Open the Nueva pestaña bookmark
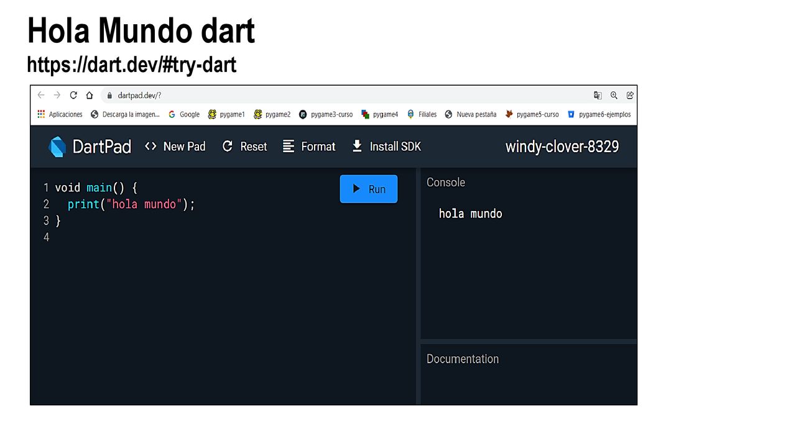Image resolution: width=796 pixels, height=447 pixels. [x=471, y=114]
